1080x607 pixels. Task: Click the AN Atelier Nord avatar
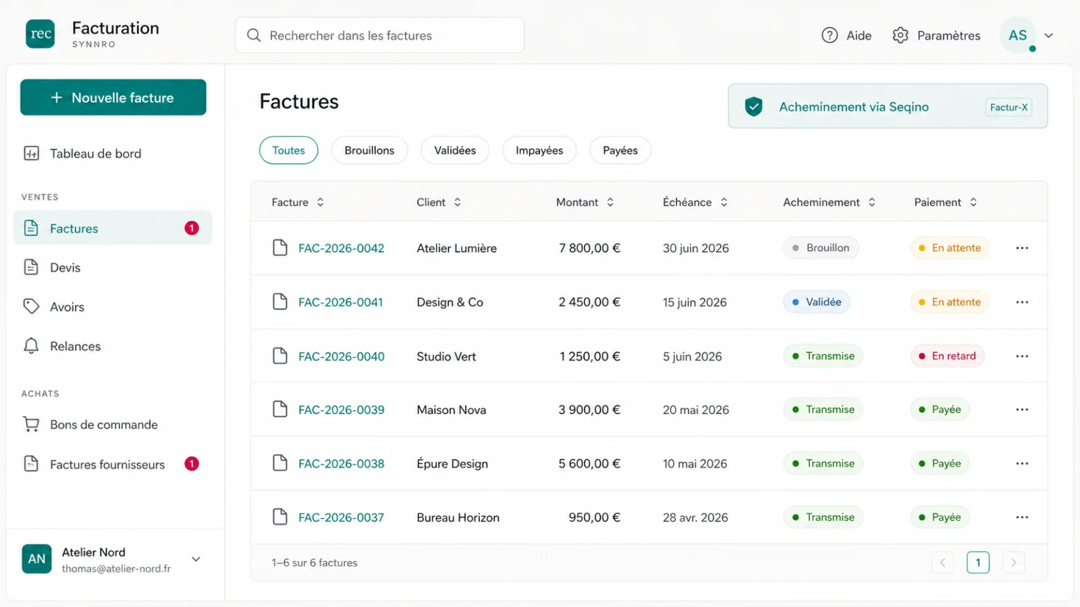pos(36,559)
